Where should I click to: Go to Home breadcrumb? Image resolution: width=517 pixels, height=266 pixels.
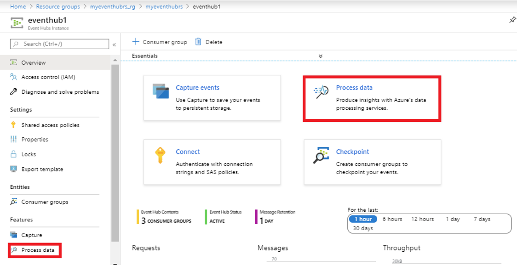pos(18,6)
